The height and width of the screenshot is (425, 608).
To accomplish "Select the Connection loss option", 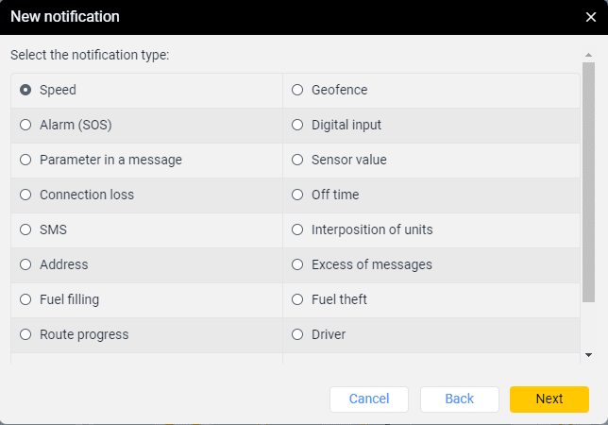I will [25, 195].
